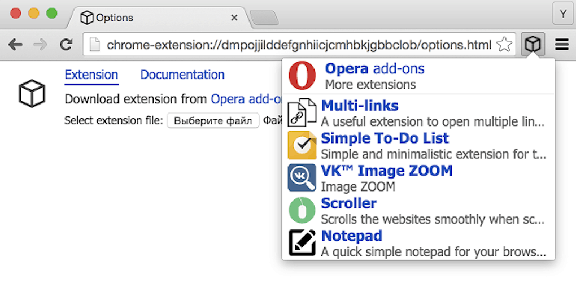Click the large cube logo on the page
Screen dimensions: 576x300
(32, 93)
